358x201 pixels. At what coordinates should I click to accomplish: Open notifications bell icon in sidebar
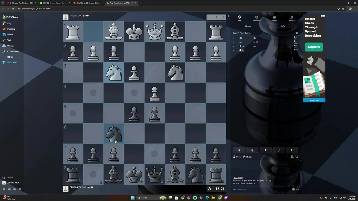pyautogui.click(x=15, y=189)
